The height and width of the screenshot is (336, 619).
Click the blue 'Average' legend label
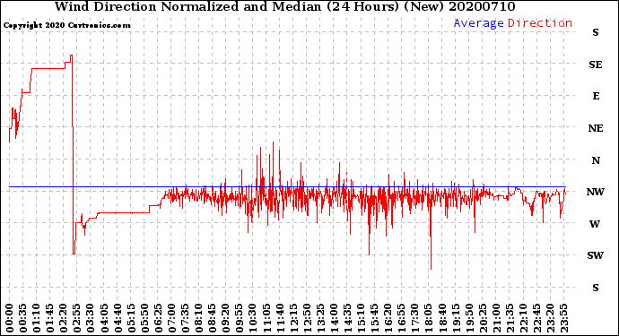[478, 23]
